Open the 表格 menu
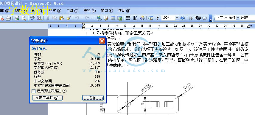The image size is (255, 115). coord(90,11)
